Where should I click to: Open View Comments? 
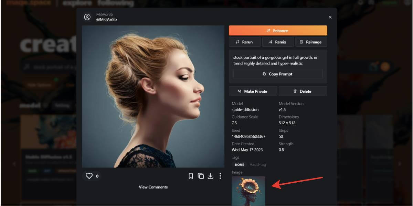point(153,187)
